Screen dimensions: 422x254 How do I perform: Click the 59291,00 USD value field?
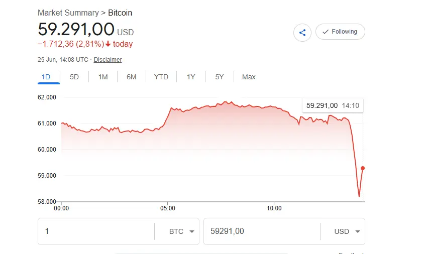coord(262,231)
